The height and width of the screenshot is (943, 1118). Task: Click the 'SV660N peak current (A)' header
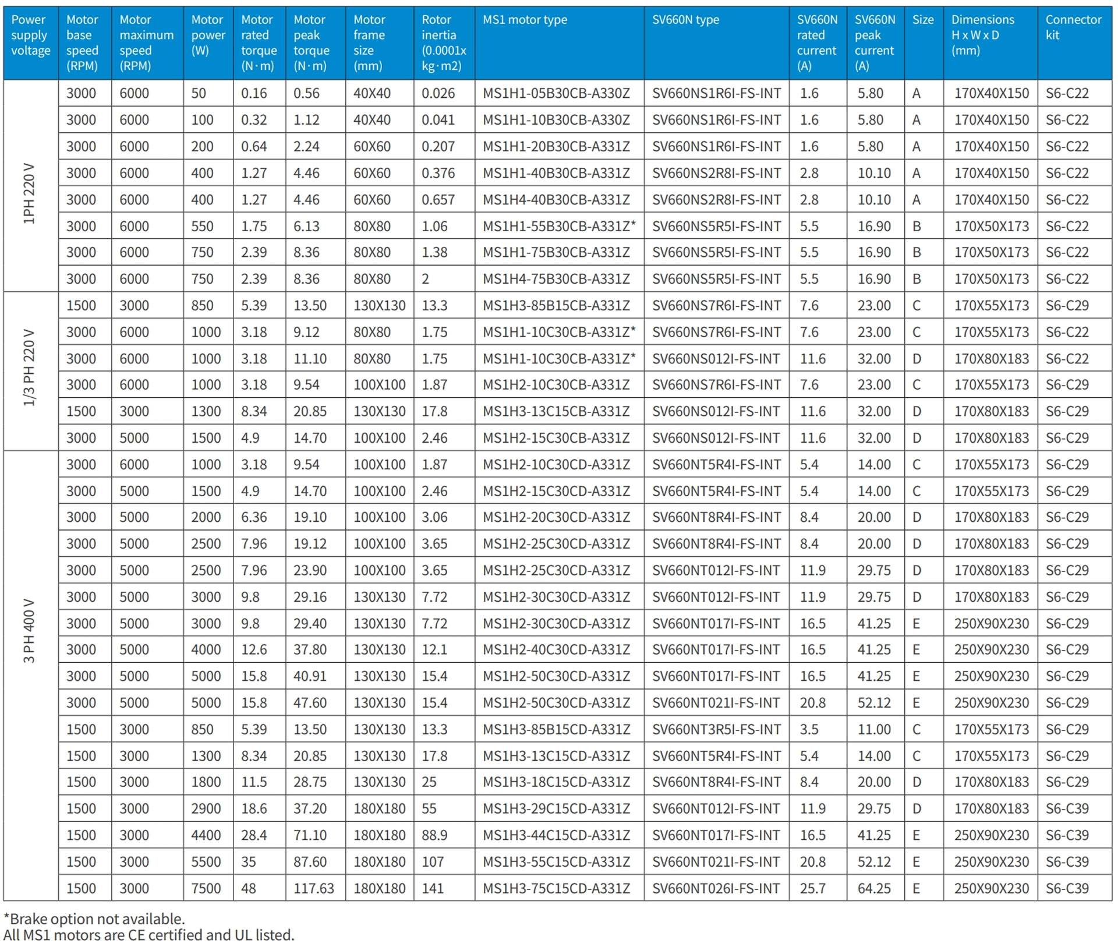pos(876,43)
